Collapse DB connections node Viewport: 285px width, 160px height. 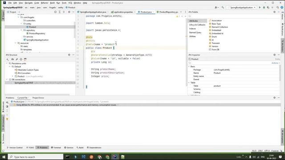(x=7, y=80)
